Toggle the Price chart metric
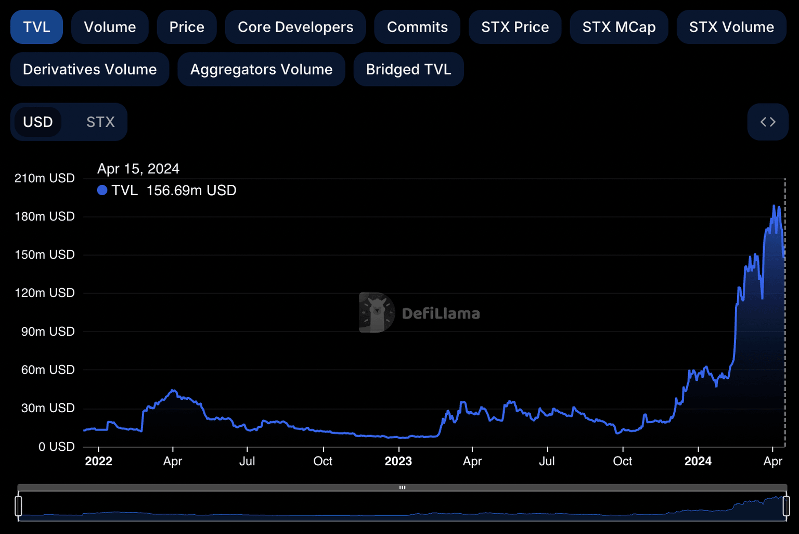 (x=187, y=27)
